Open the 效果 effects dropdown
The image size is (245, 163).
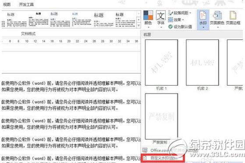pos(176,20)
